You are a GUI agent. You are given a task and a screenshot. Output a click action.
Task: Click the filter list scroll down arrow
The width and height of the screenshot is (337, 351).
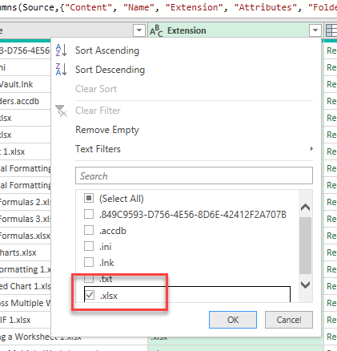305,284
